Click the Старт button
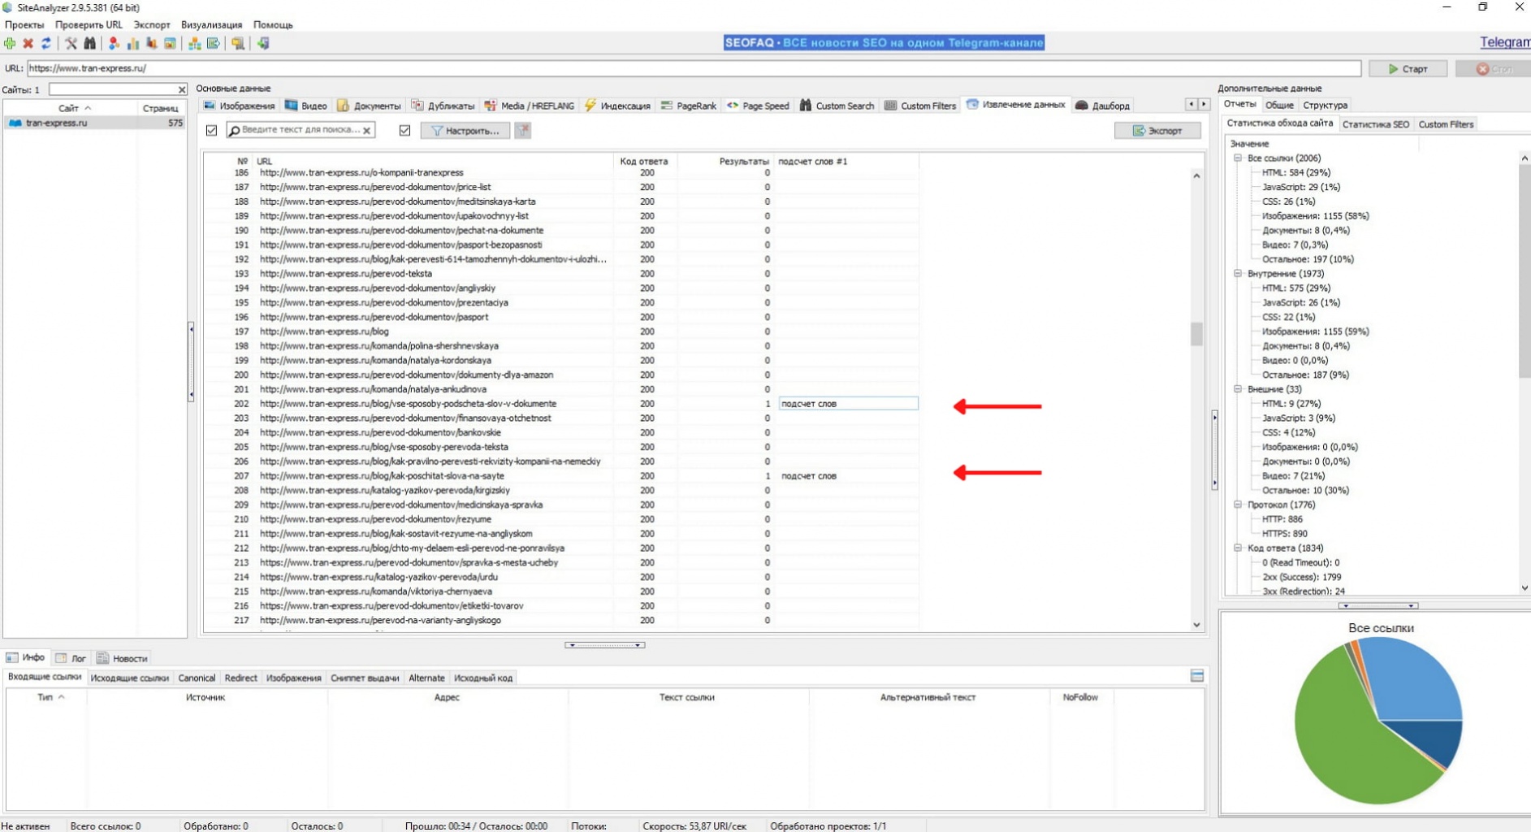 [x=1408, y=69]
